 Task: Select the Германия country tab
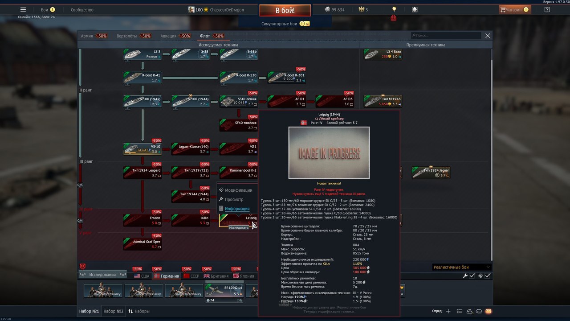(167, 276)
